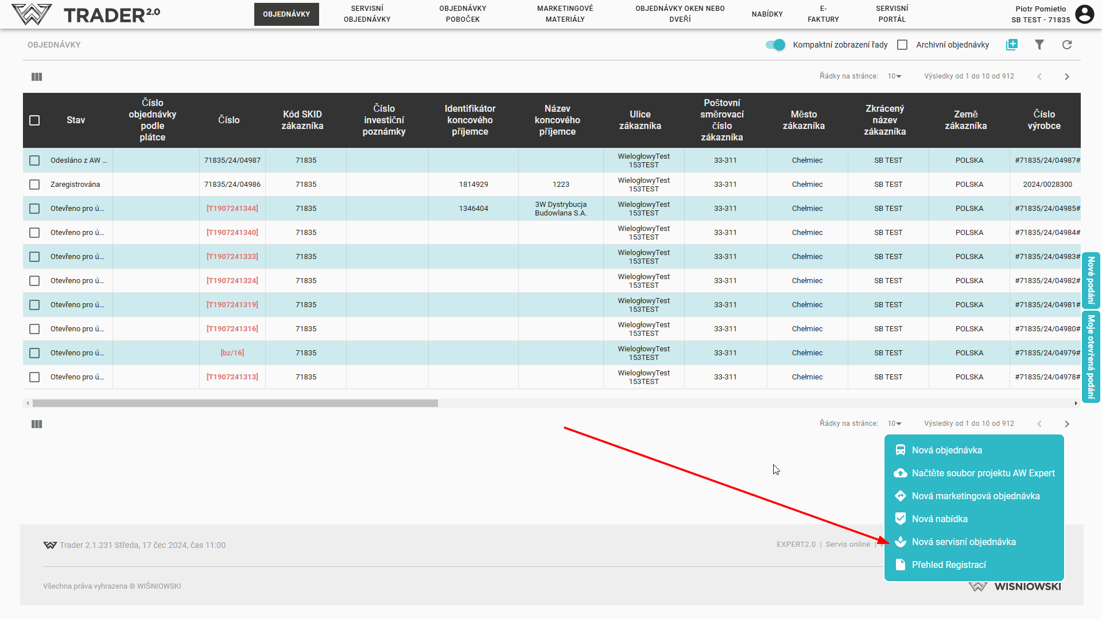The image size is (1102, 619).
Task: Go to next results page at top
Action: (1066, 77)
